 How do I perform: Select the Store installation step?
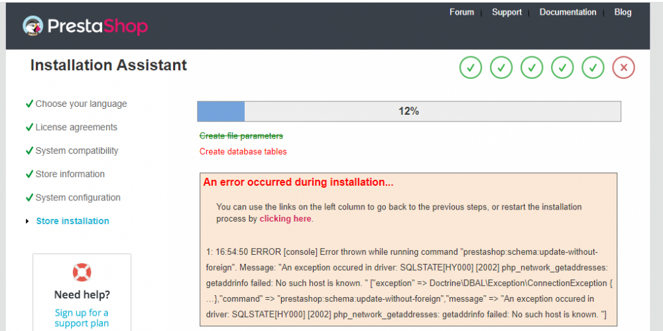tap(73, 221)
